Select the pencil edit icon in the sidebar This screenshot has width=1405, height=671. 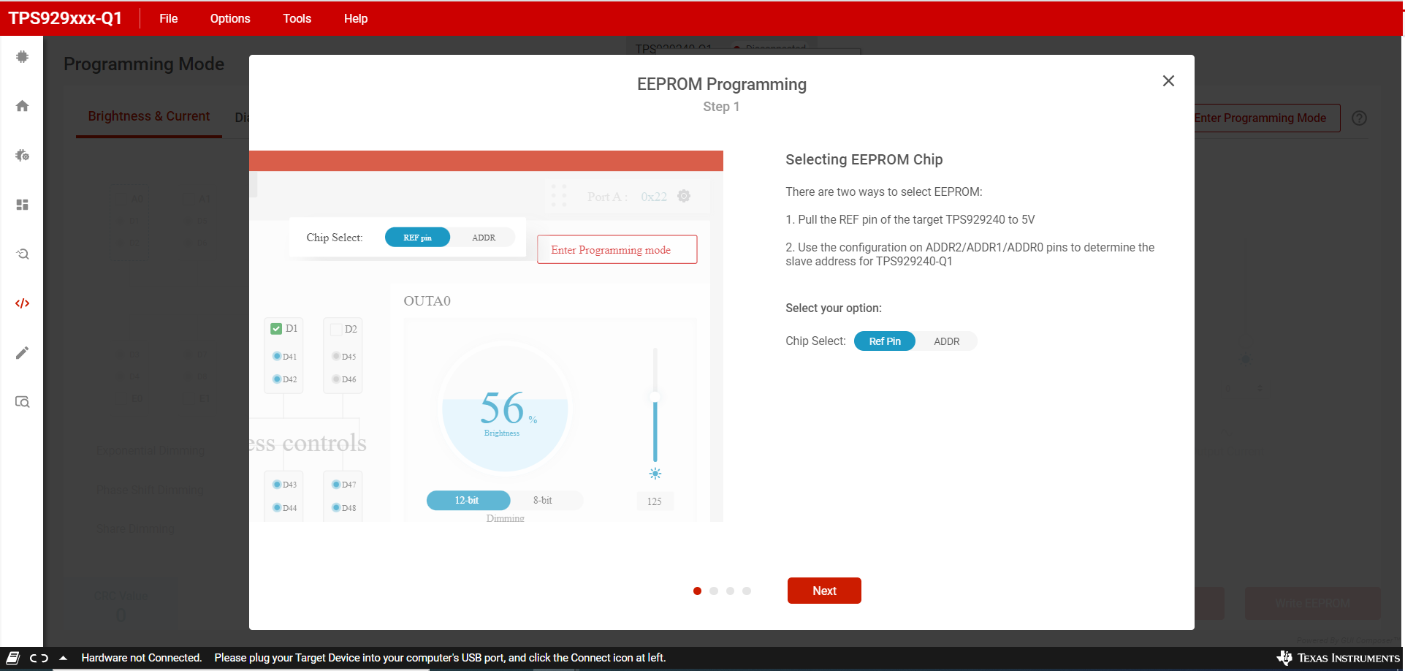(22, 352)
